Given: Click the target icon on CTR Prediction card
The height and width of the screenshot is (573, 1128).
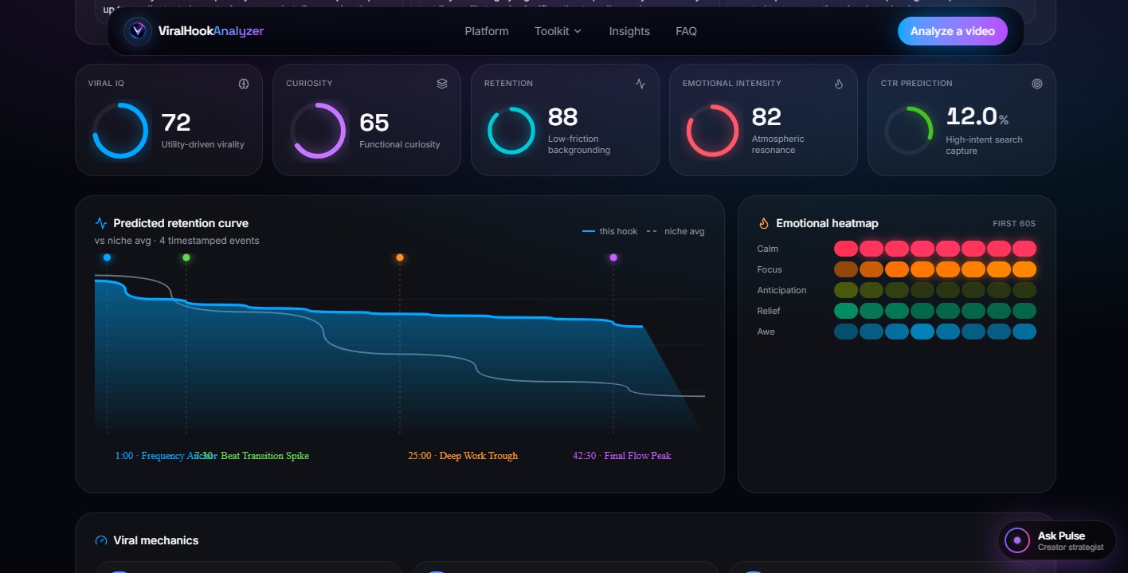Looking at the screenshot, I should tap(1037, 84).
